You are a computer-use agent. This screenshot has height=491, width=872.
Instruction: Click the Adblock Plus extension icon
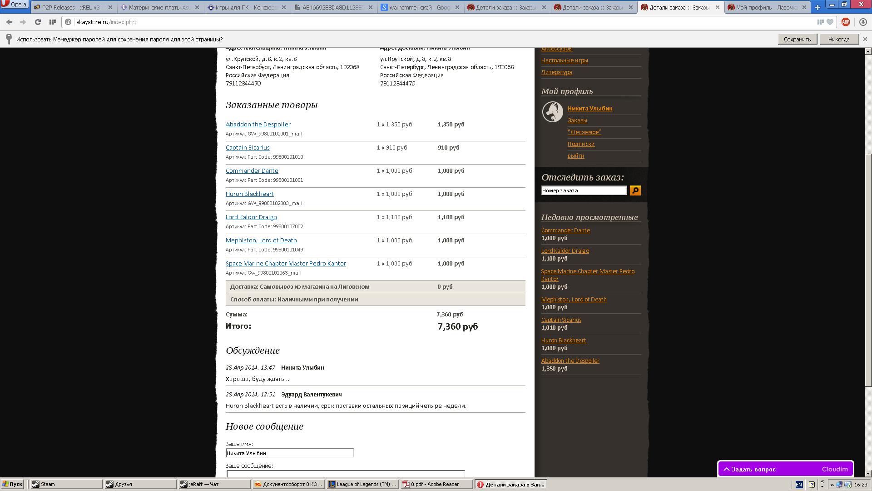click(846, 22)
